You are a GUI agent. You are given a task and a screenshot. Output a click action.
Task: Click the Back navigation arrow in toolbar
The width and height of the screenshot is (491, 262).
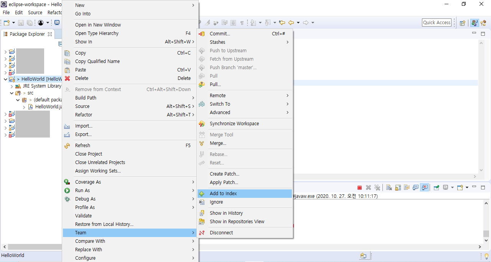point(291,23)
